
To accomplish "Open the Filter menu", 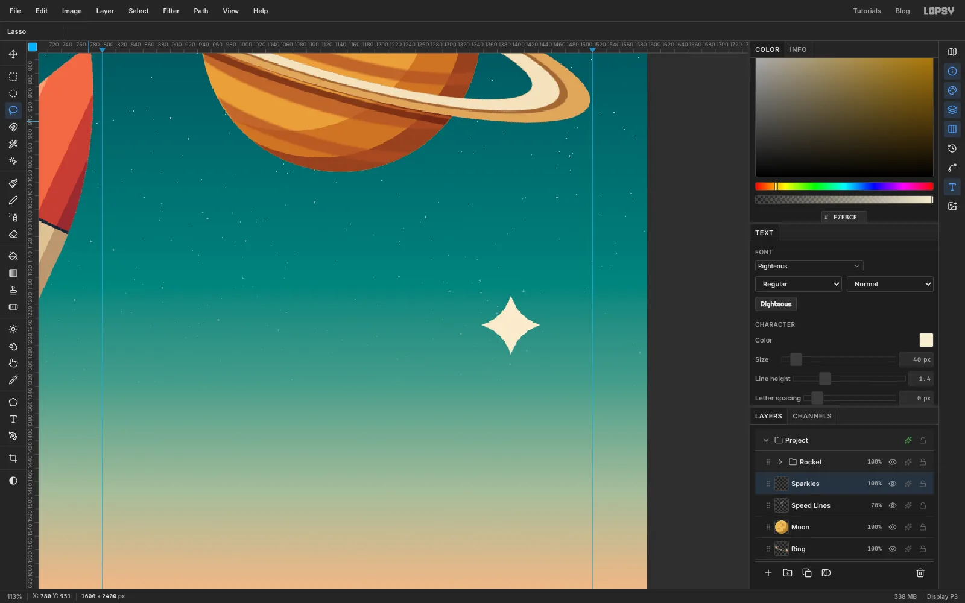I will coord(171,11).
